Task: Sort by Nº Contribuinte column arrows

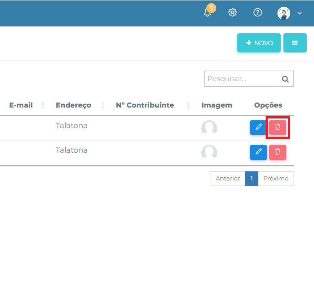Action: (188, 105)
